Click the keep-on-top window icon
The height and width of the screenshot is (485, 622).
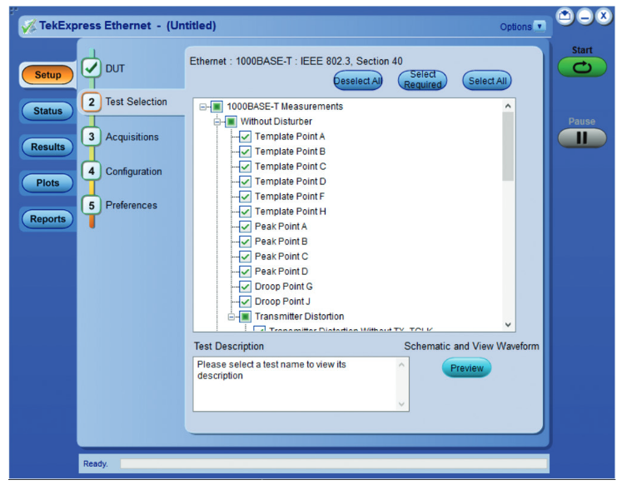[x=565, y=17]
